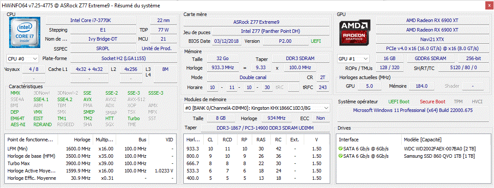494x188 pixels.
Task: Click the UEFI Boot status label
Action: coord(399,102)
